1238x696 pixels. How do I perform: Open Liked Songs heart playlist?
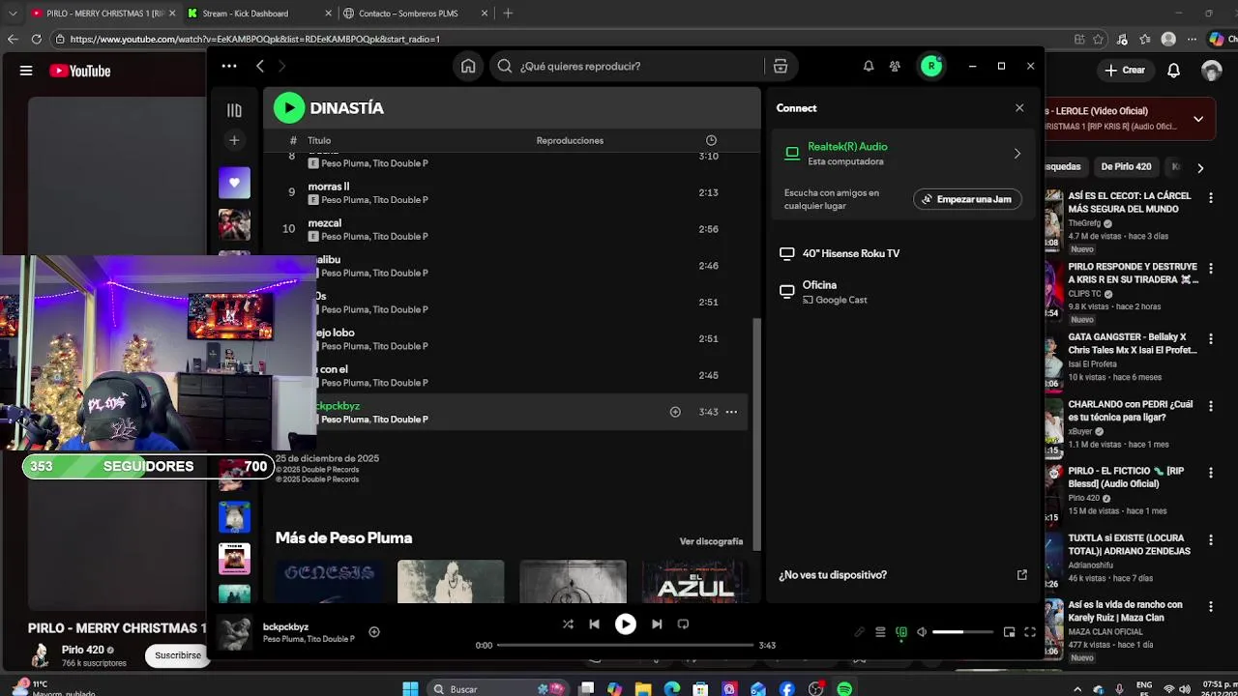pyautogui.click(x=234, y=182)
